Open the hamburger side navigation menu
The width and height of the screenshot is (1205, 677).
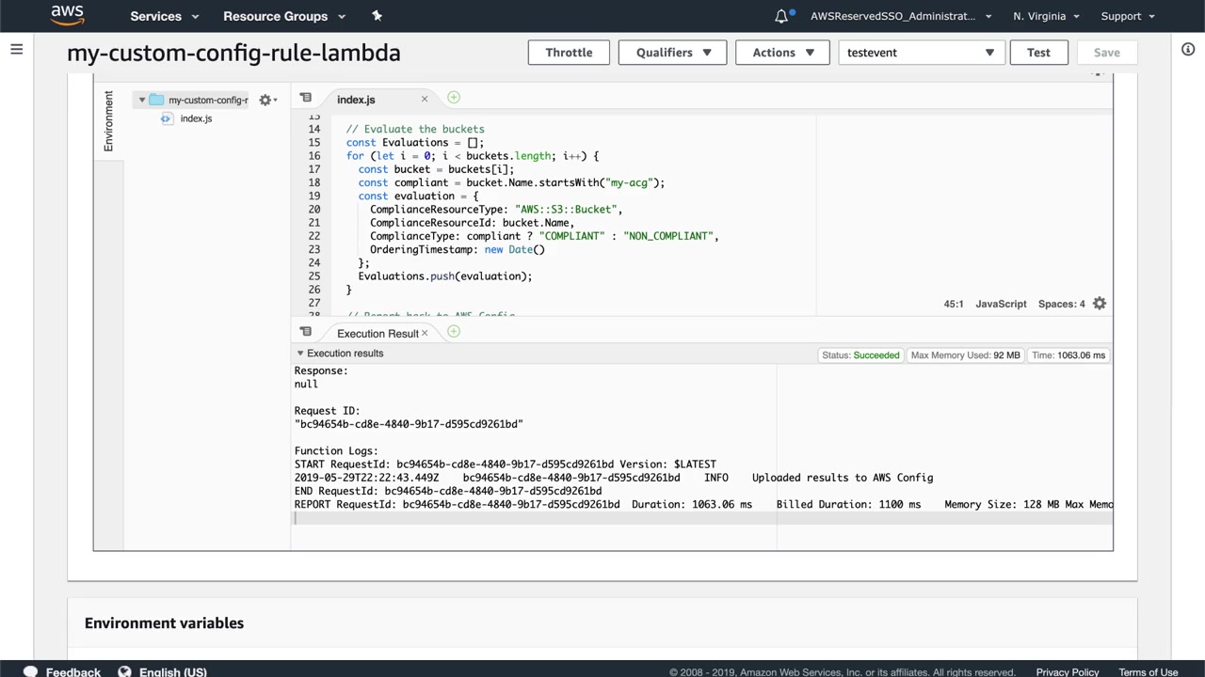coord(16,50)
